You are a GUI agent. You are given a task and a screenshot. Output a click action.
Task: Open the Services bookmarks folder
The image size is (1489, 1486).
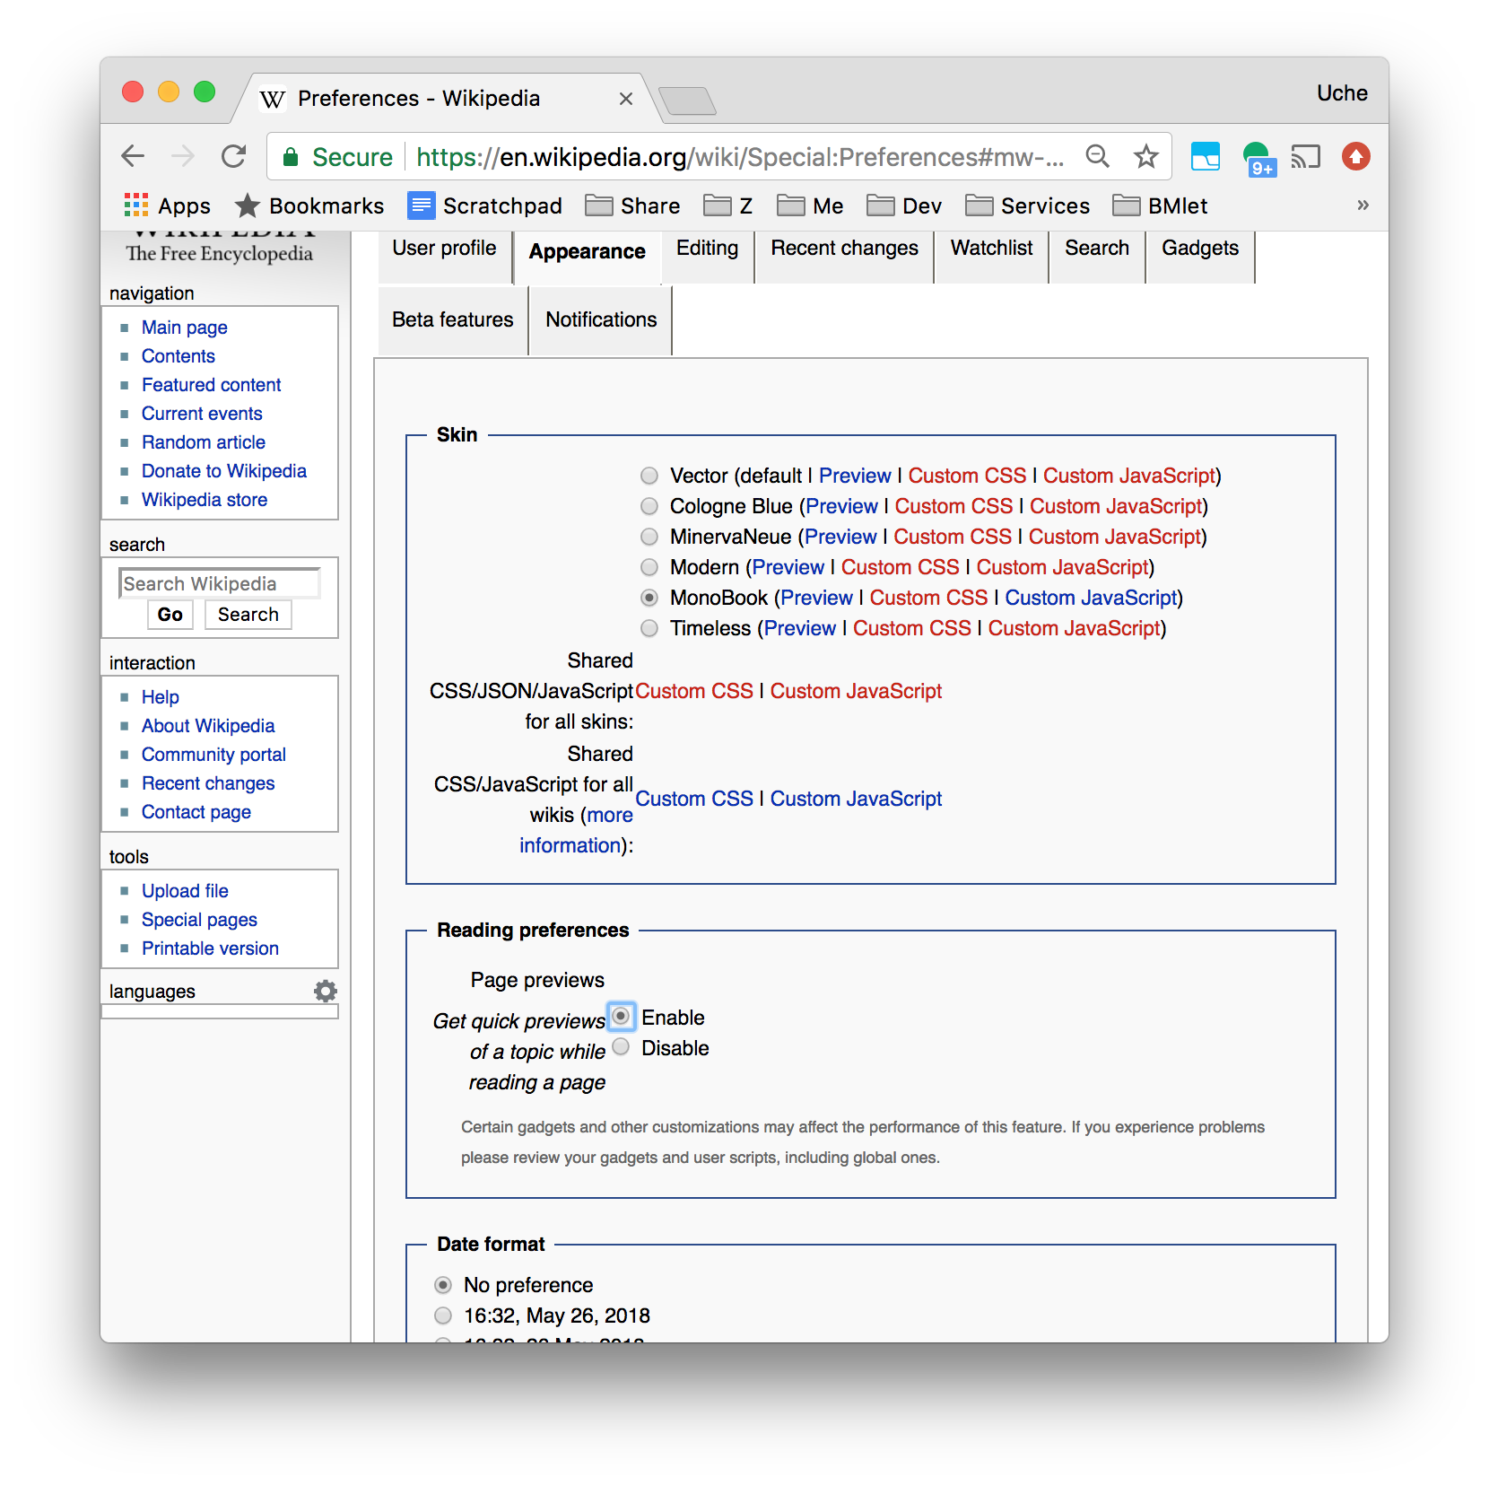[x=1027, y=205]
